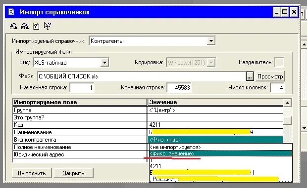
Task: Click the Закрыть button
Action: (73, 173)
